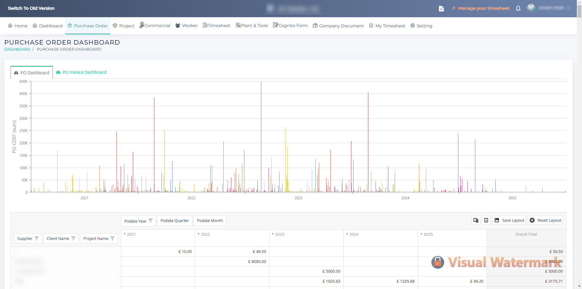Screen dimensions: 582x289
Task: Click the XLSX export icon
Action: pos(486,220)
